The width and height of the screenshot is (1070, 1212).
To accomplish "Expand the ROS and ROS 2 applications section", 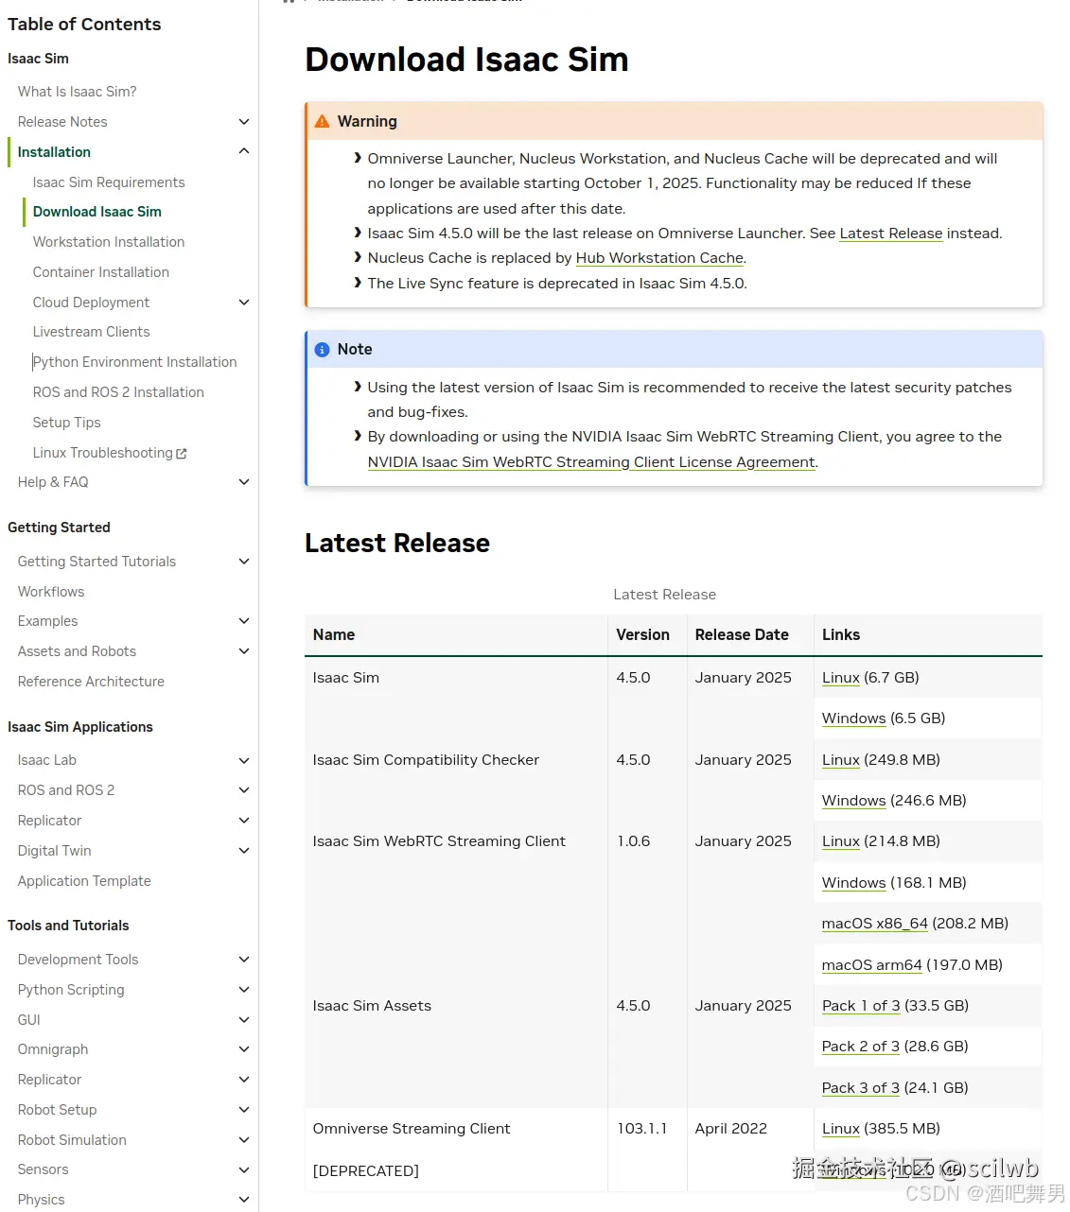I will pyautogui.click(x=244, y=790).
